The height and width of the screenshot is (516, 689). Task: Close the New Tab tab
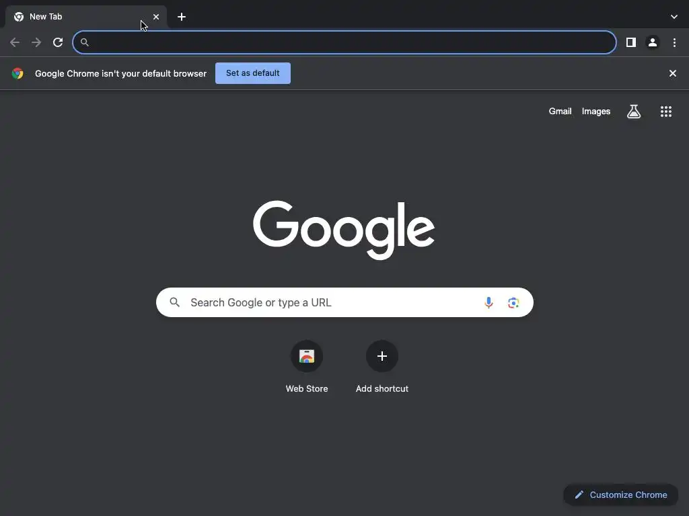(x=156, y=17)
